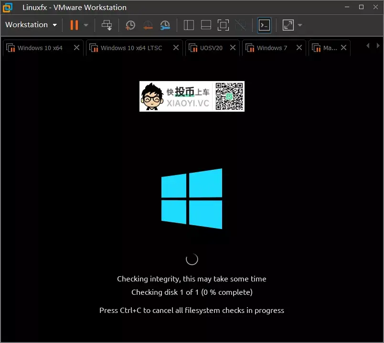Maximize the VMware Workstation window
This screenshot has width=384, height=343.
361,7
